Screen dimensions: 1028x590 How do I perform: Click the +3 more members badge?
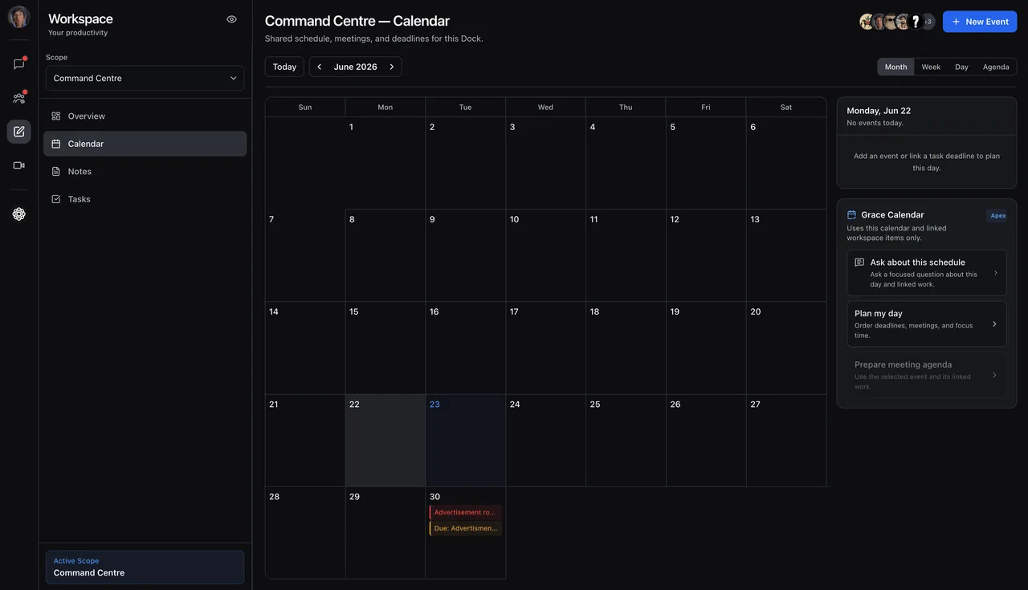928,22
